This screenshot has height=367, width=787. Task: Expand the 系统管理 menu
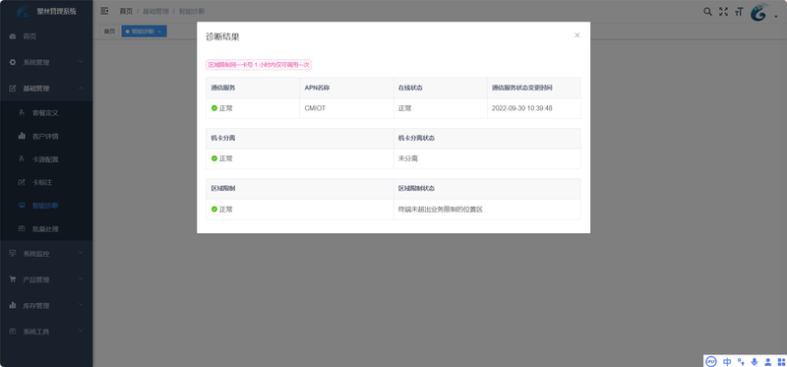pos(46,62)
